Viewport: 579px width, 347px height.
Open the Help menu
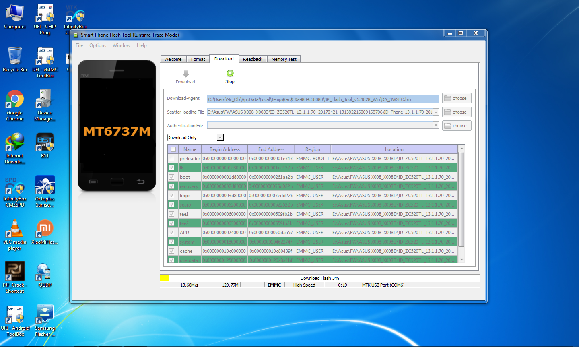point(142,45)
